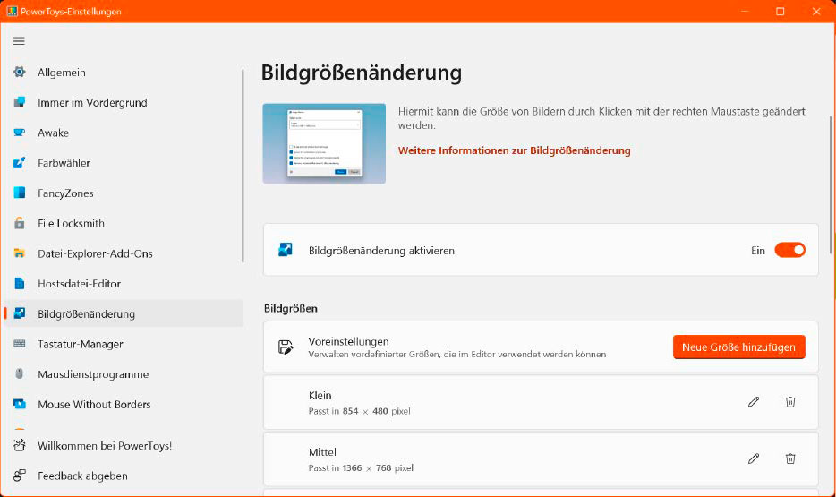Click Neue Größe hinzufügen button
This screenshot has width=836, height=497.
(739, 347)
